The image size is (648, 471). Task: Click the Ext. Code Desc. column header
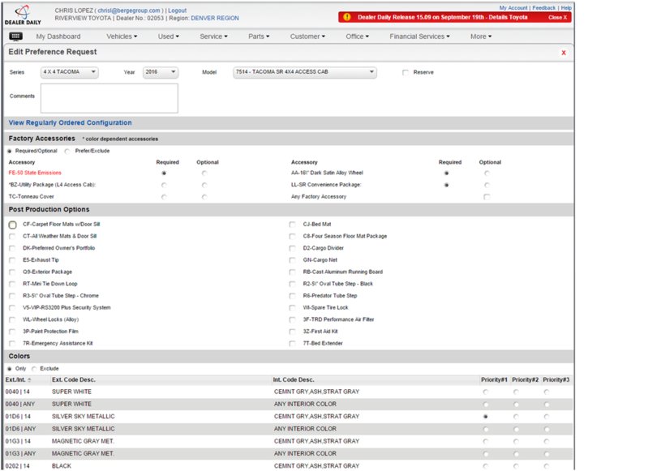(x=74, y=379)
